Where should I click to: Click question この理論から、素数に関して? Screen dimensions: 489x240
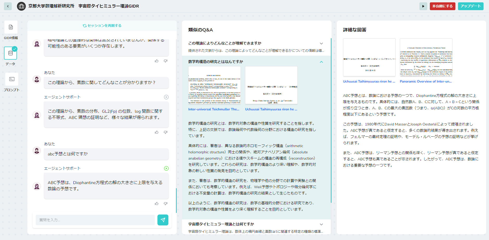[102, 83]
